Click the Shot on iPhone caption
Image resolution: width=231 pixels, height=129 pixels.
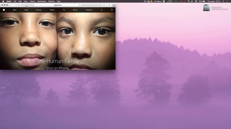[x=58, y=68]
